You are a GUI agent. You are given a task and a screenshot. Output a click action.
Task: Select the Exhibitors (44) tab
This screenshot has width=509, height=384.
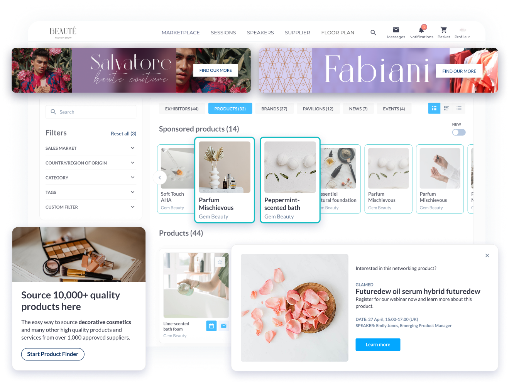pyautogui.click(x=182, y=109)
